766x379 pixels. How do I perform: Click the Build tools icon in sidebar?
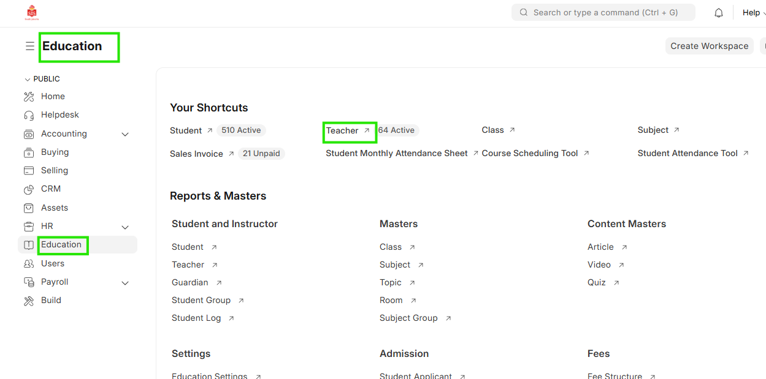(29, 301)
